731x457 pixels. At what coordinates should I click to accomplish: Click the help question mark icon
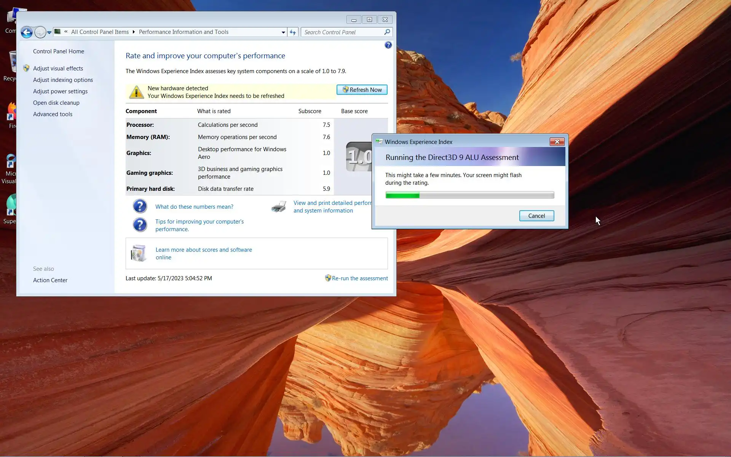388,45
